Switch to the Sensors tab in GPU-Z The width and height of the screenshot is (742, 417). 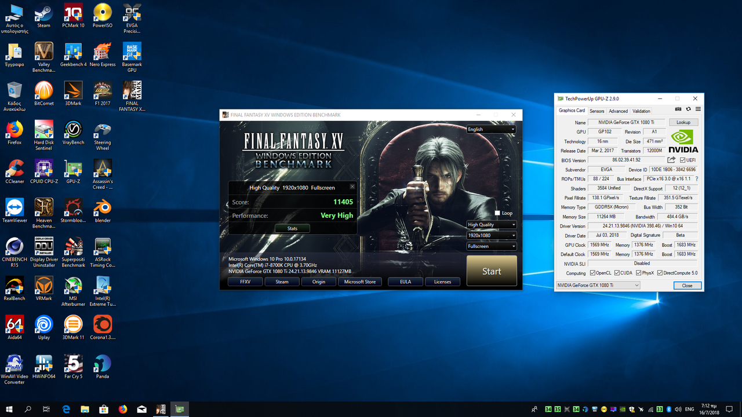[x=596, y=111]
